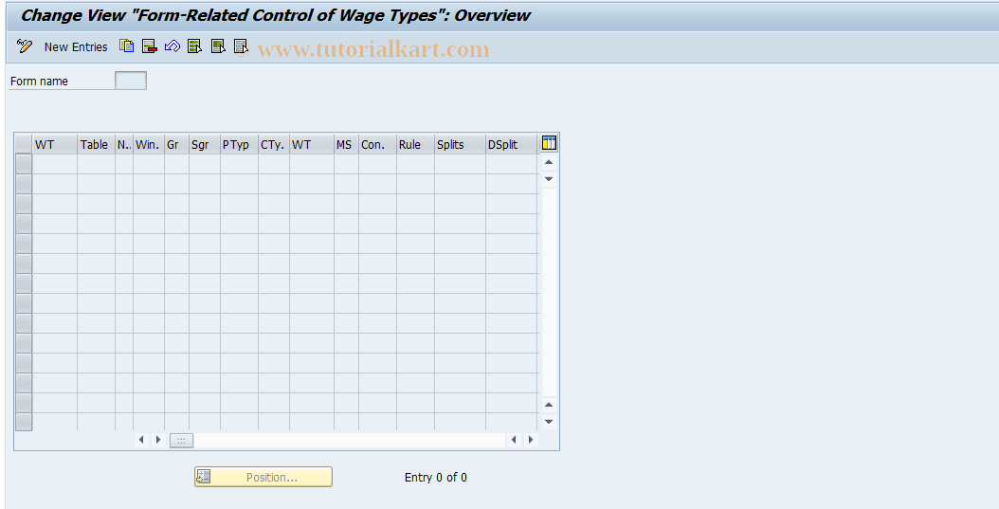Click the Undo Change icon
The height and width of the screenshot is (509, 999).
pyautogui.click(x=172, y=45)
